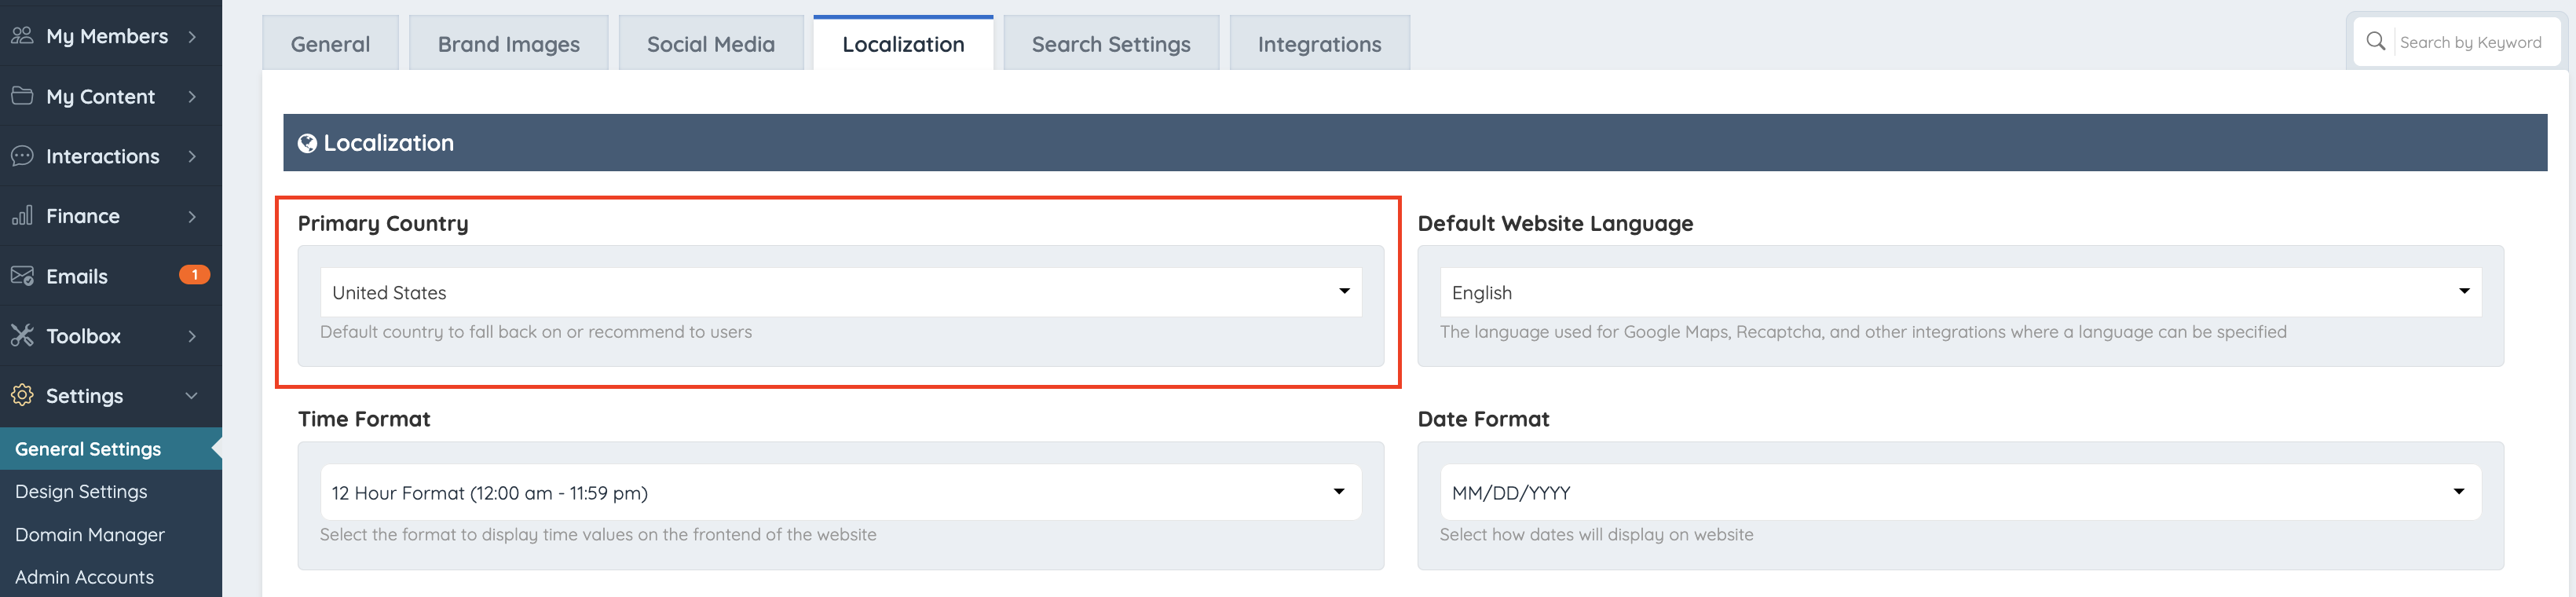The height and width of the screenshot is (597, 2576).
Task: Click the Date Format label
Action: click(x=1483, y=419)
